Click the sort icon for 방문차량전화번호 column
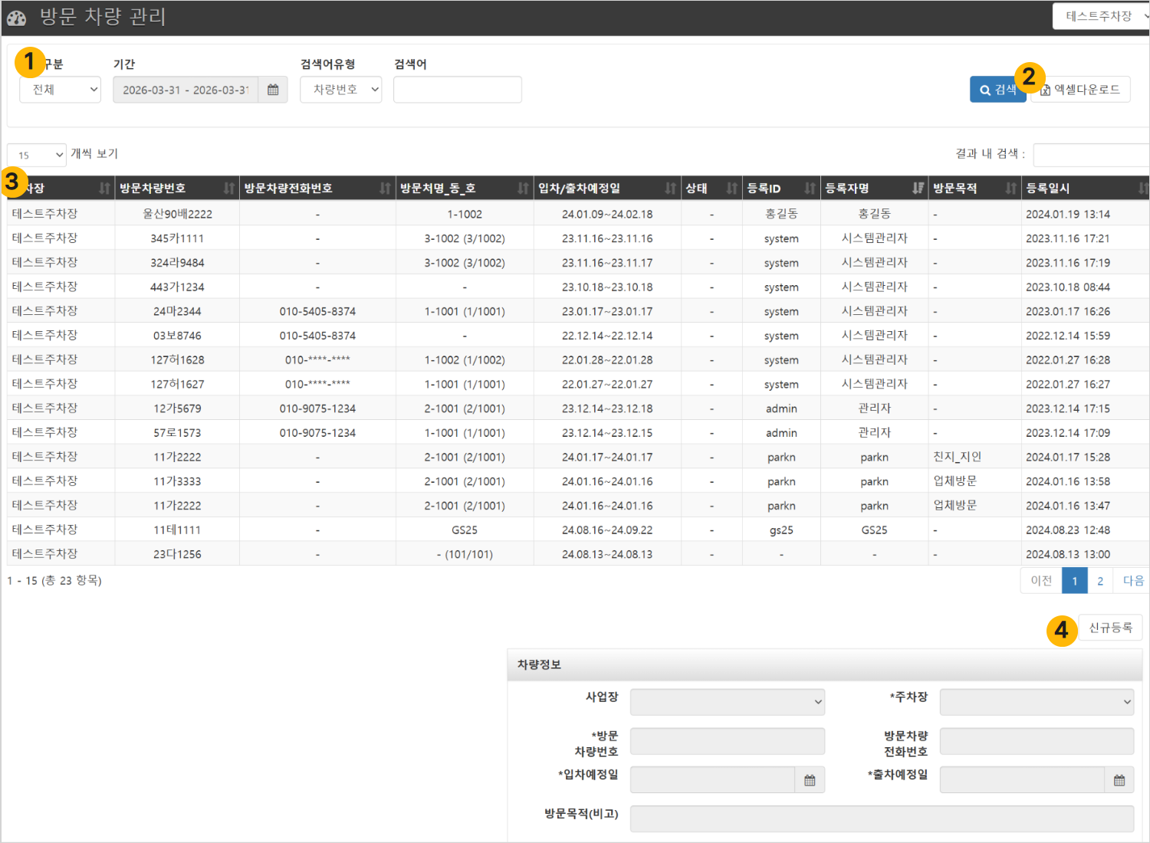Viewport: 1150px width, 843px height. tap(386, 189)
